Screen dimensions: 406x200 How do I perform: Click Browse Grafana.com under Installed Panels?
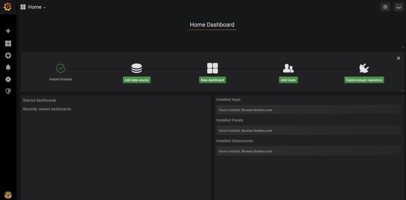click(257, 130)
